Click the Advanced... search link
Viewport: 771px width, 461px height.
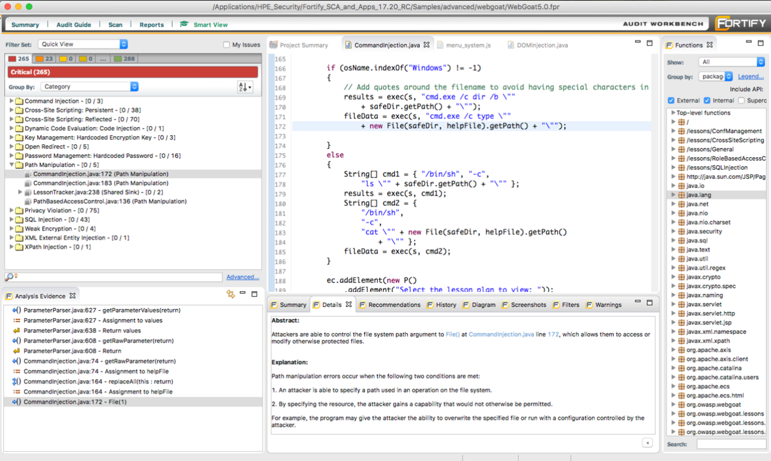[242, 277]
